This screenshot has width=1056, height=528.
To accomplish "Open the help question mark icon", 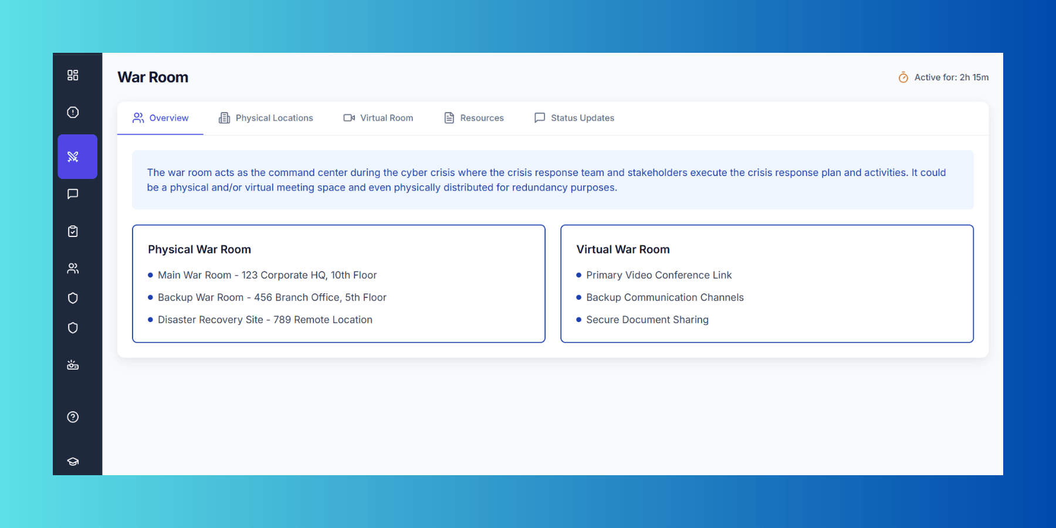I will coord(73,417).
